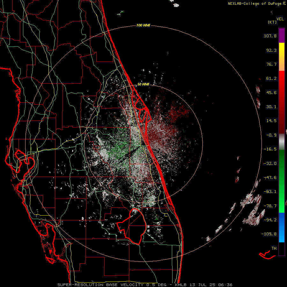Select the -94.2 scale value
This screenshot has height=287, width=287.
(270, 220)
